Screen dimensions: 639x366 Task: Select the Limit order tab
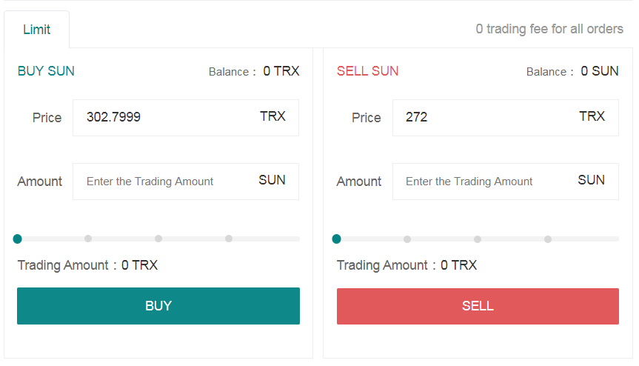[x=37, y=30]
